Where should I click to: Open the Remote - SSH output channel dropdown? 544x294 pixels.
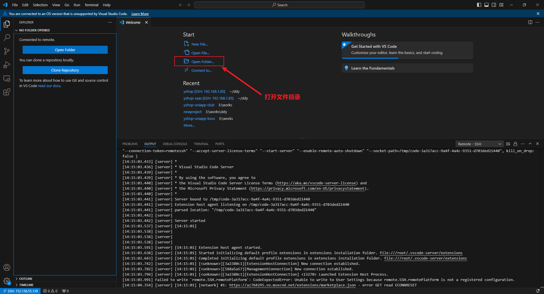point(479,144)
